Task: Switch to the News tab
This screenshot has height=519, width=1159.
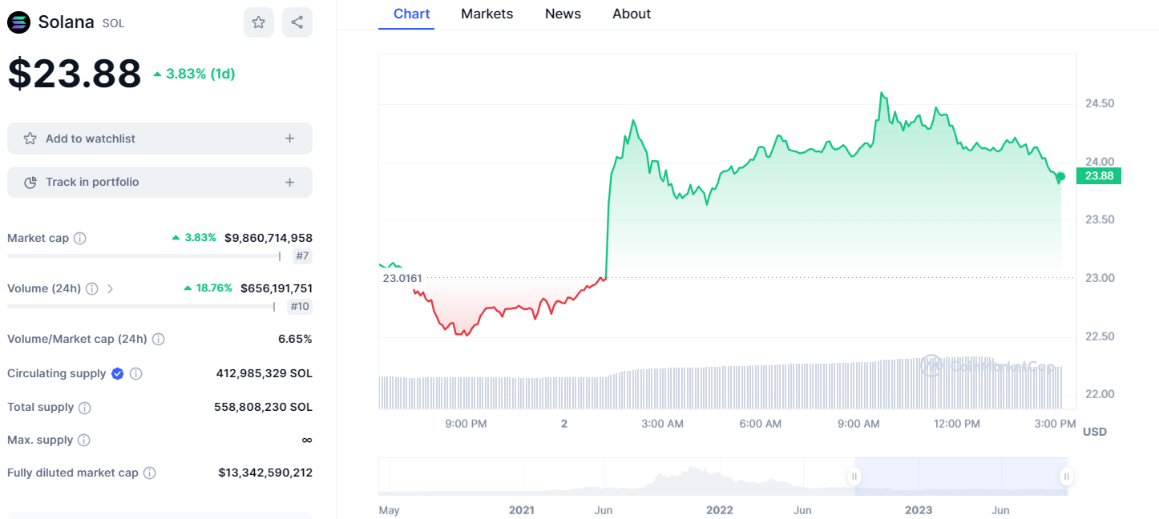Action: point(563,14)
